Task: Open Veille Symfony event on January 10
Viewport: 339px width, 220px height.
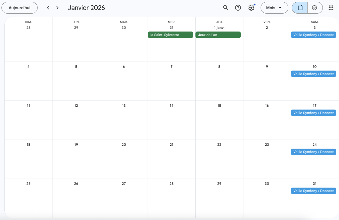Action: (x=313, y=74)
